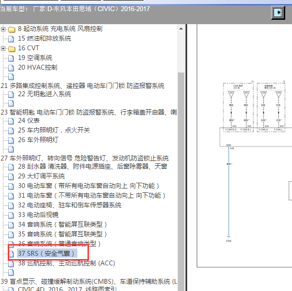292x291 pixels.
Task: Select 37 SRS（安全气囊）entry
Action: pyautogui.click(x=47, y=254)
